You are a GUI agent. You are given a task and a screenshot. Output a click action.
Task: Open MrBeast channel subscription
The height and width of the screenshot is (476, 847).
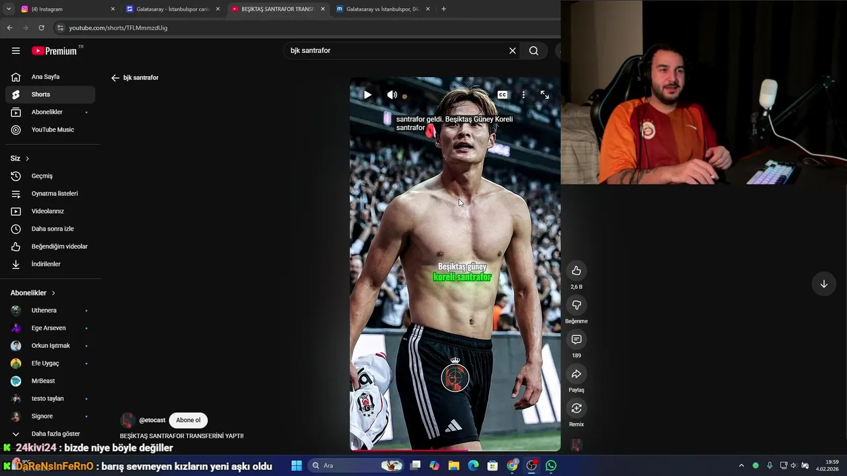pyautogui.click(x=50, y=381)
